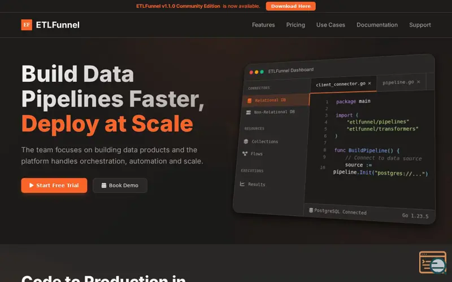Viewport: 452px width, 282px height.
Task: Click the calendar icon in Book Demo
Action: [104, 186]
